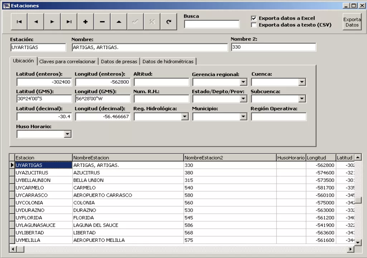367x258 pixels.
Task: Open the Huso Horario dropdown
Action: 68,134
